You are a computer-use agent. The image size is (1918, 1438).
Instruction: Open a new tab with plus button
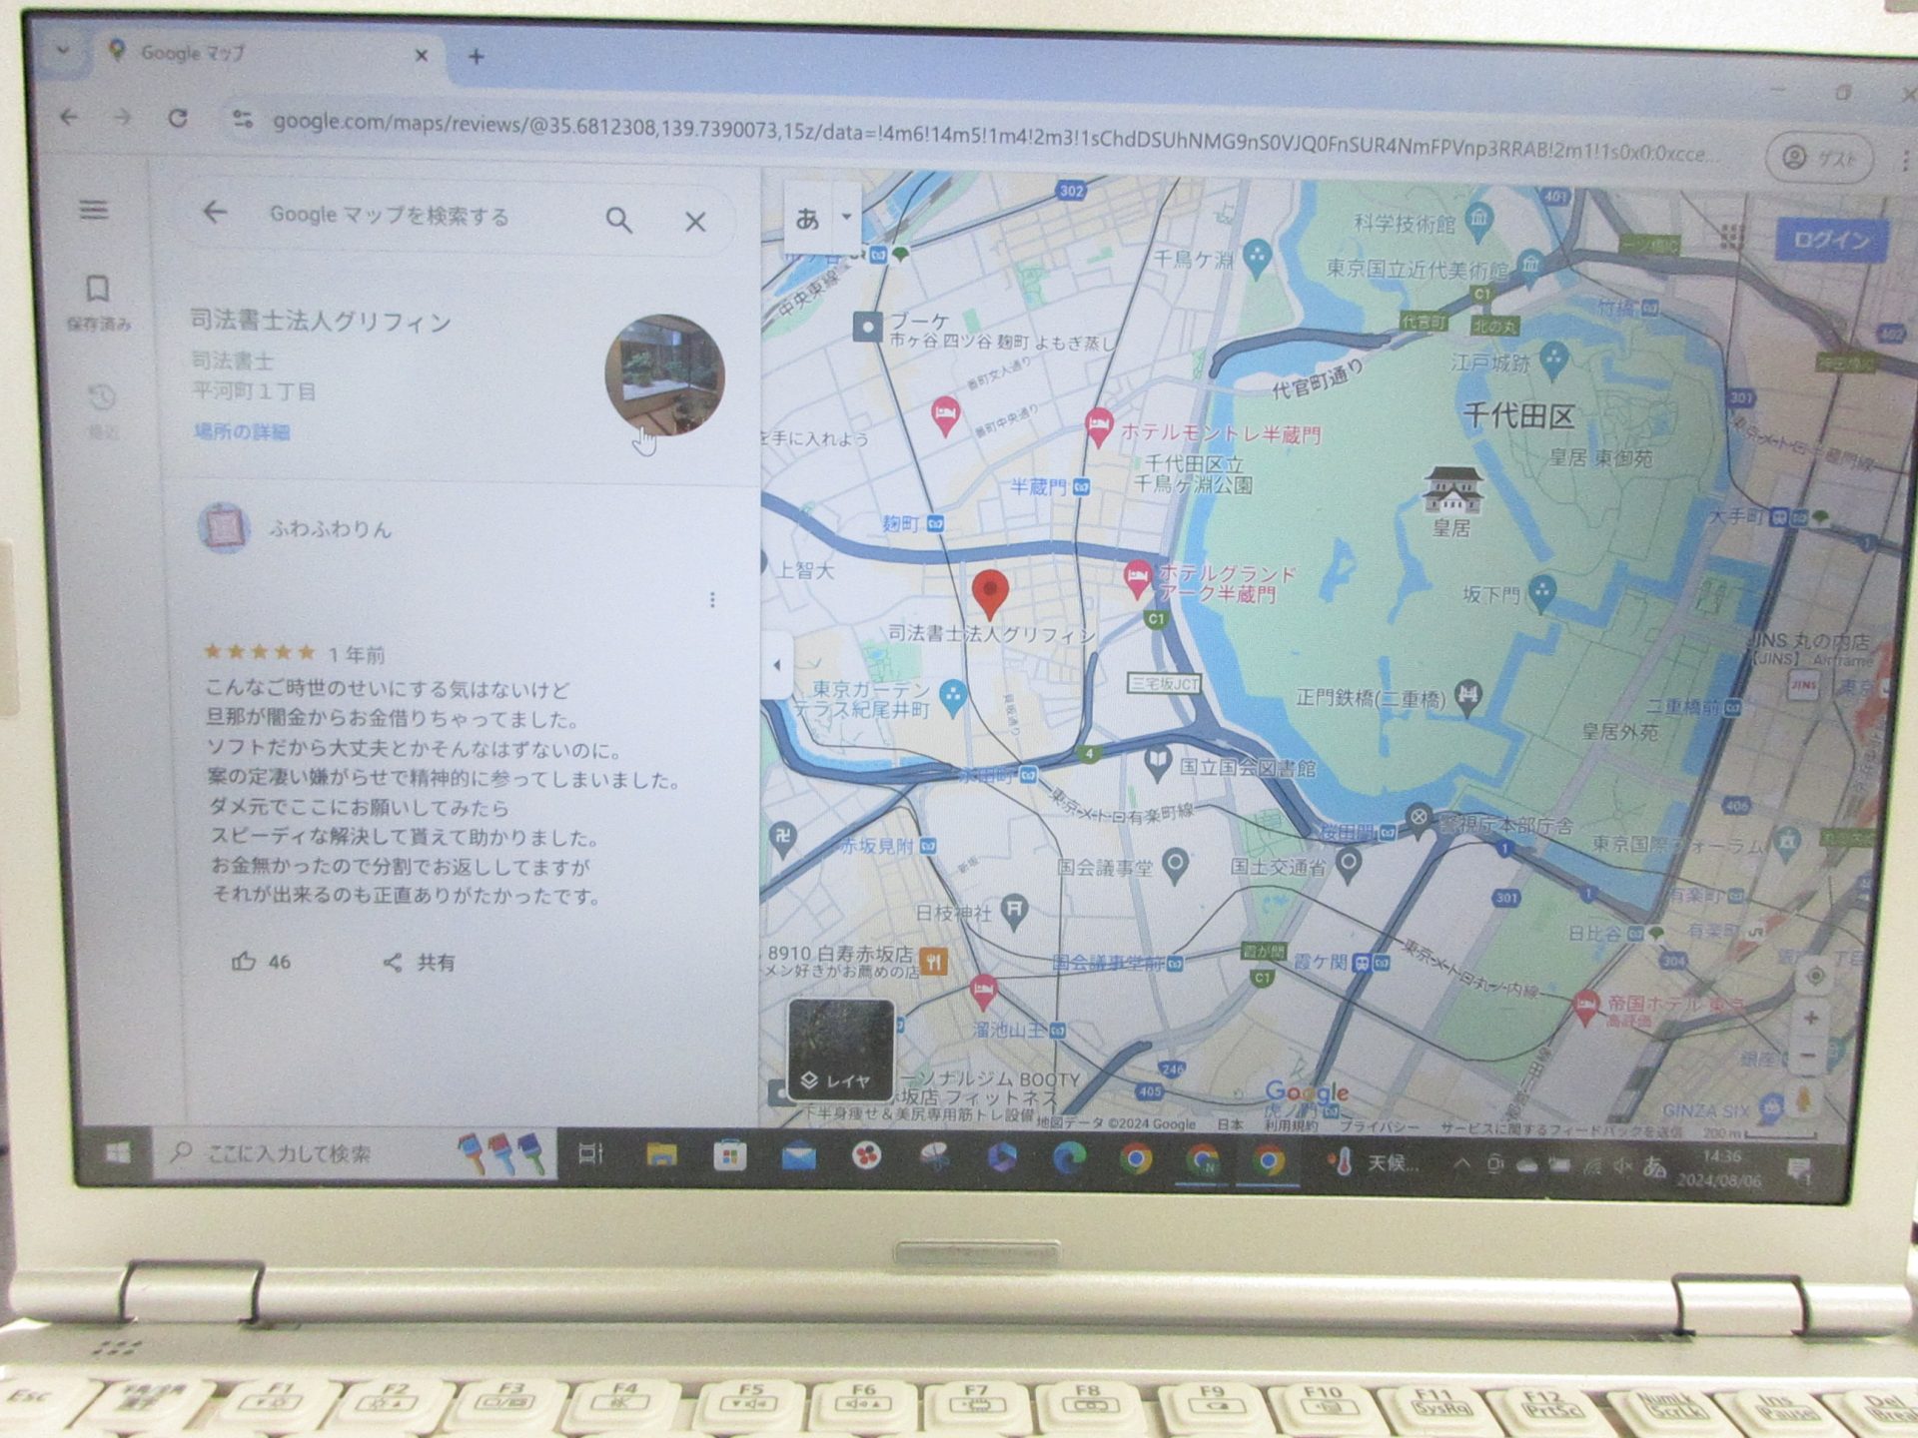(x=477, y=57)
